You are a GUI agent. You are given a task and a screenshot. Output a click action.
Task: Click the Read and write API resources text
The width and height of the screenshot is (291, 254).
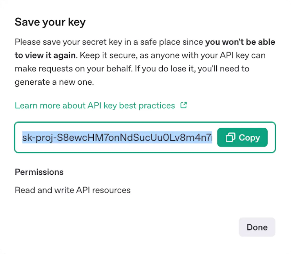pos(73,190)
